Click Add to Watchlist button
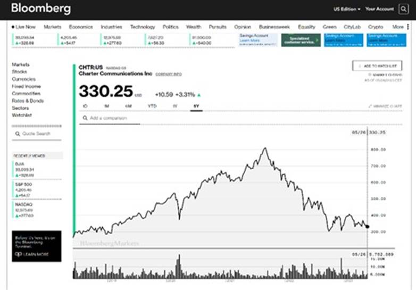 pos(377,65)
